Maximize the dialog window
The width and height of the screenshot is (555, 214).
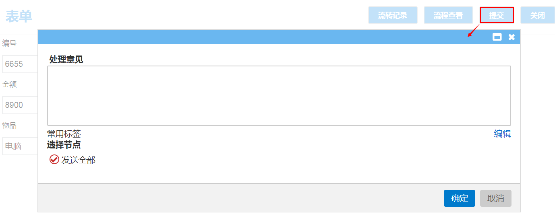pos(497,37)
